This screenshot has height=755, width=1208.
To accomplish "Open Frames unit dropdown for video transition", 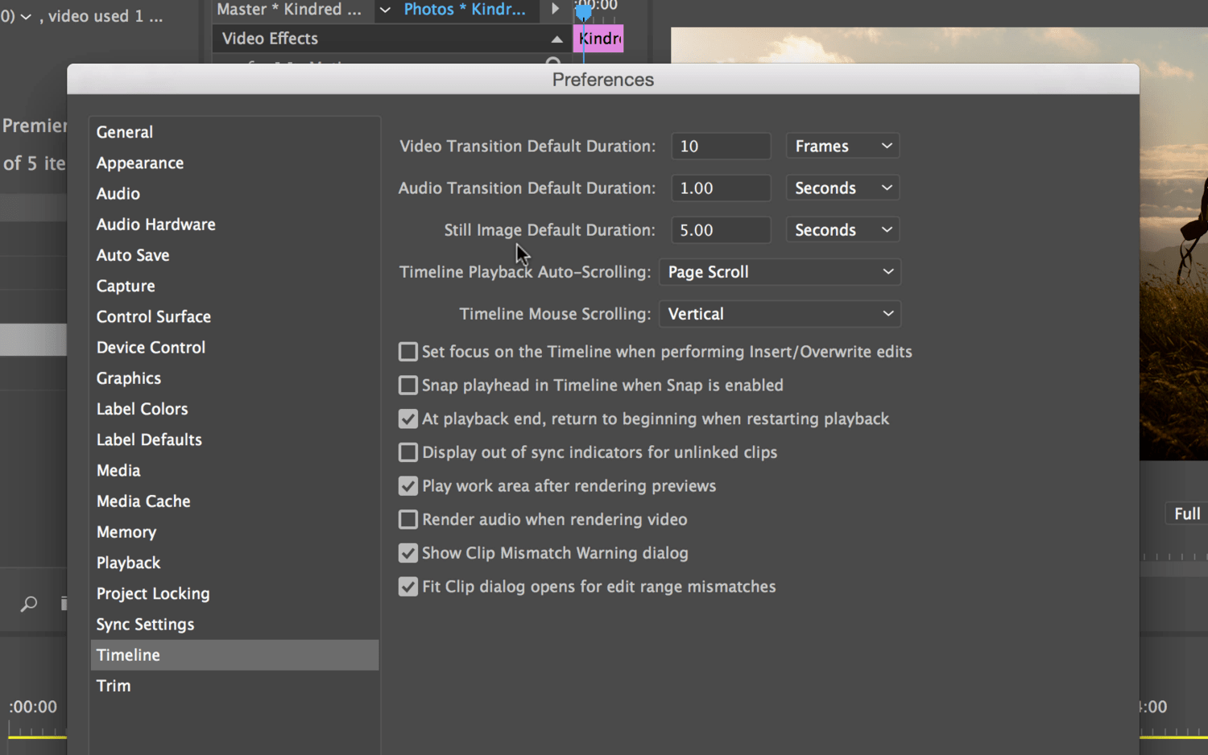I will pyautogui.click(x=842, y=146).
